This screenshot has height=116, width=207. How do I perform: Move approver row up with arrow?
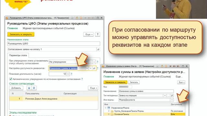coord(29,88)
